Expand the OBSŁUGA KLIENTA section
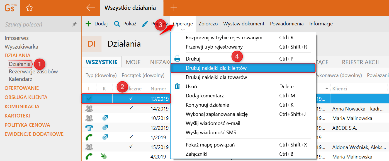The height and width of the screenshot is (161, 389). 26,97
